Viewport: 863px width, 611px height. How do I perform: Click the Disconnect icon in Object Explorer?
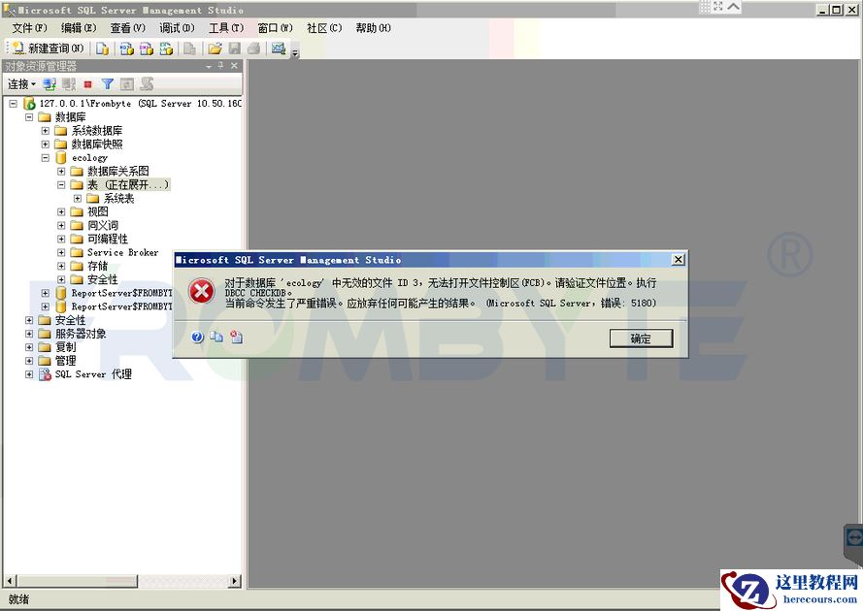pyautogui.click(x=69, y=84)
